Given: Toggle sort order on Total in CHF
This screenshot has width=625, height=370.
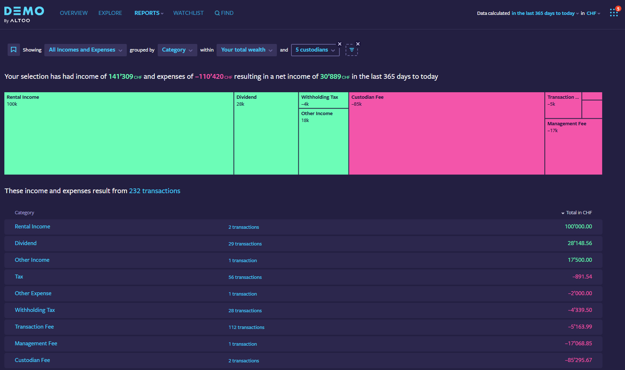Looking at the screenshot, I should pos(576,213).
